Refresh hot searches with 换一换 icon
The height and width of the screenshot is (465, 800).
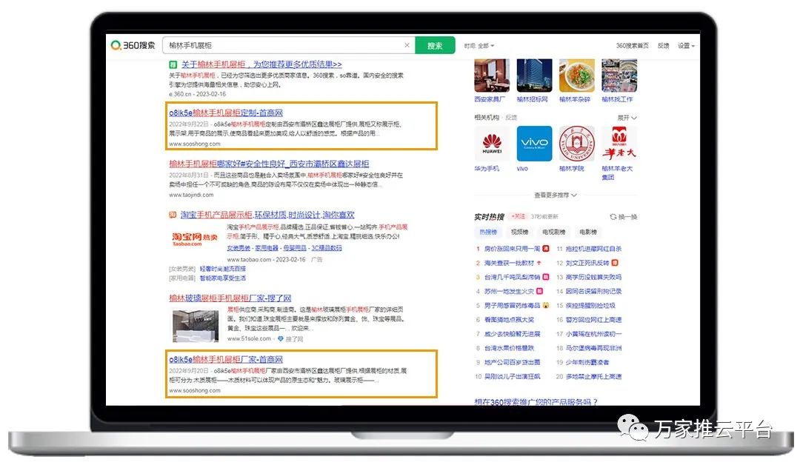tap(623, 217)
